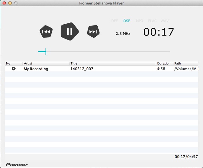
Task: Click the WAV format label
Action: pyautogui.click(x=165, y=21)
